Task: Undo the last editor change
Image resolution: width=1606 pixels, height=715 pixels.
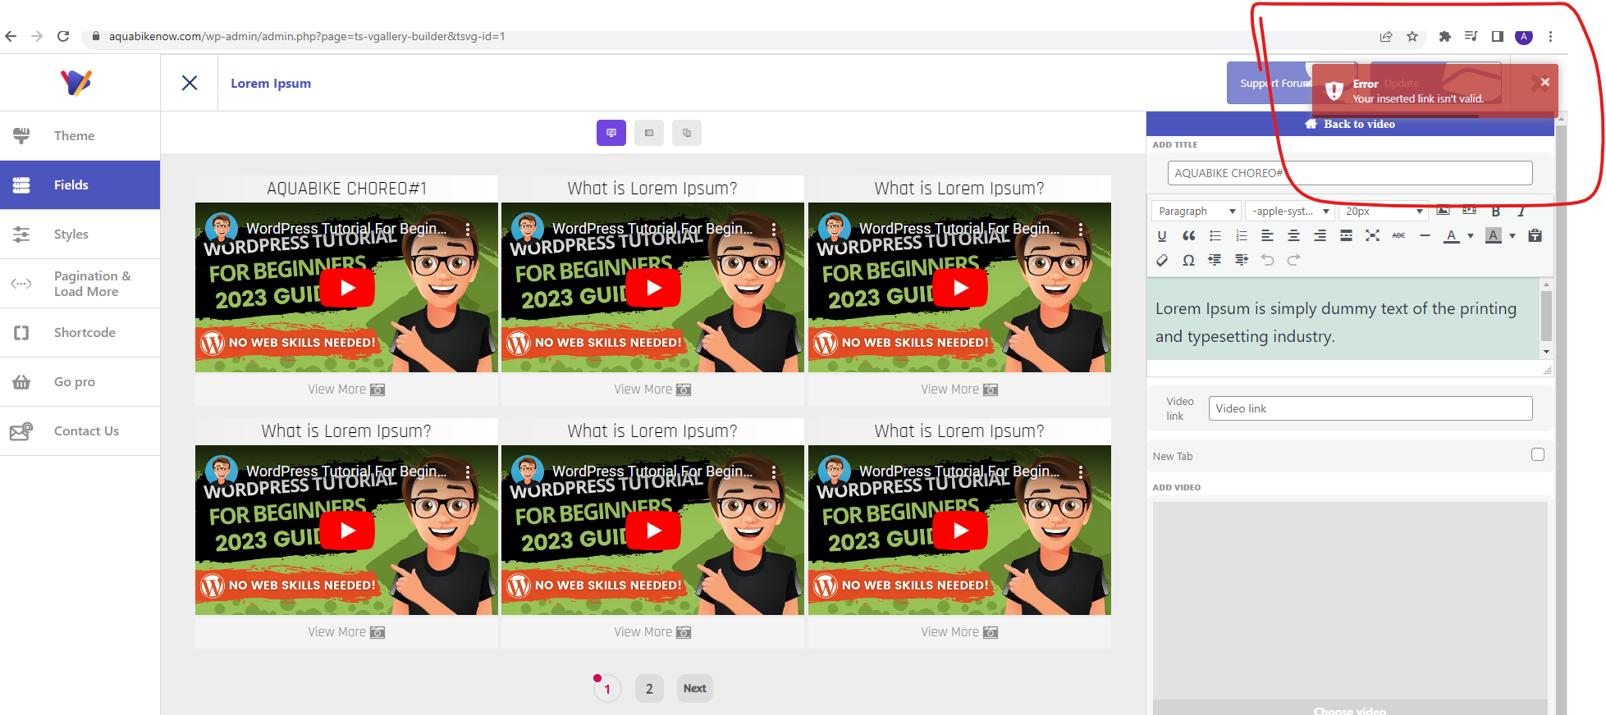Action: point(1267,260)
